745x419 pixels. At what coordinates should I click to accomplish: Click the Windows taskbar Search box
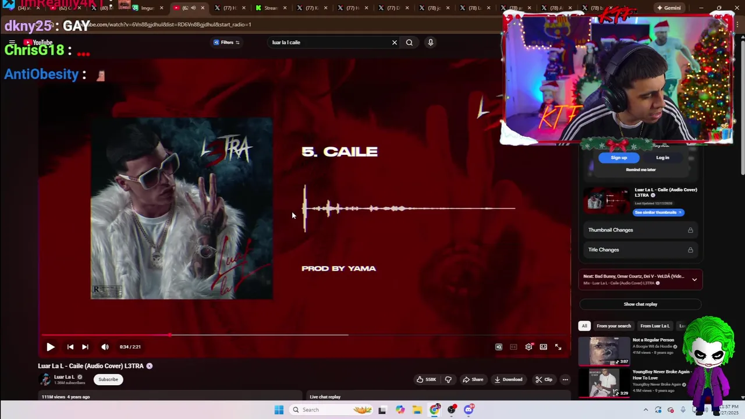coord(332,410)
